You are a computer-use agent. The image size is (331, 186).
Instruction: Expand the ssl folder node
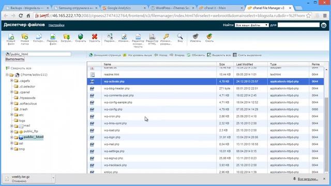(12, 143)
